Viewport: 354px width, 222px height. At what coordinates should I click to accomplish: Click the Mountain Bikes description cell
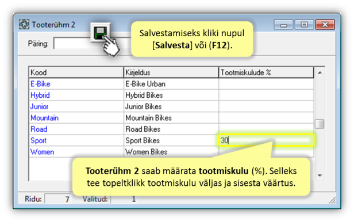click(x=171, y=118)
